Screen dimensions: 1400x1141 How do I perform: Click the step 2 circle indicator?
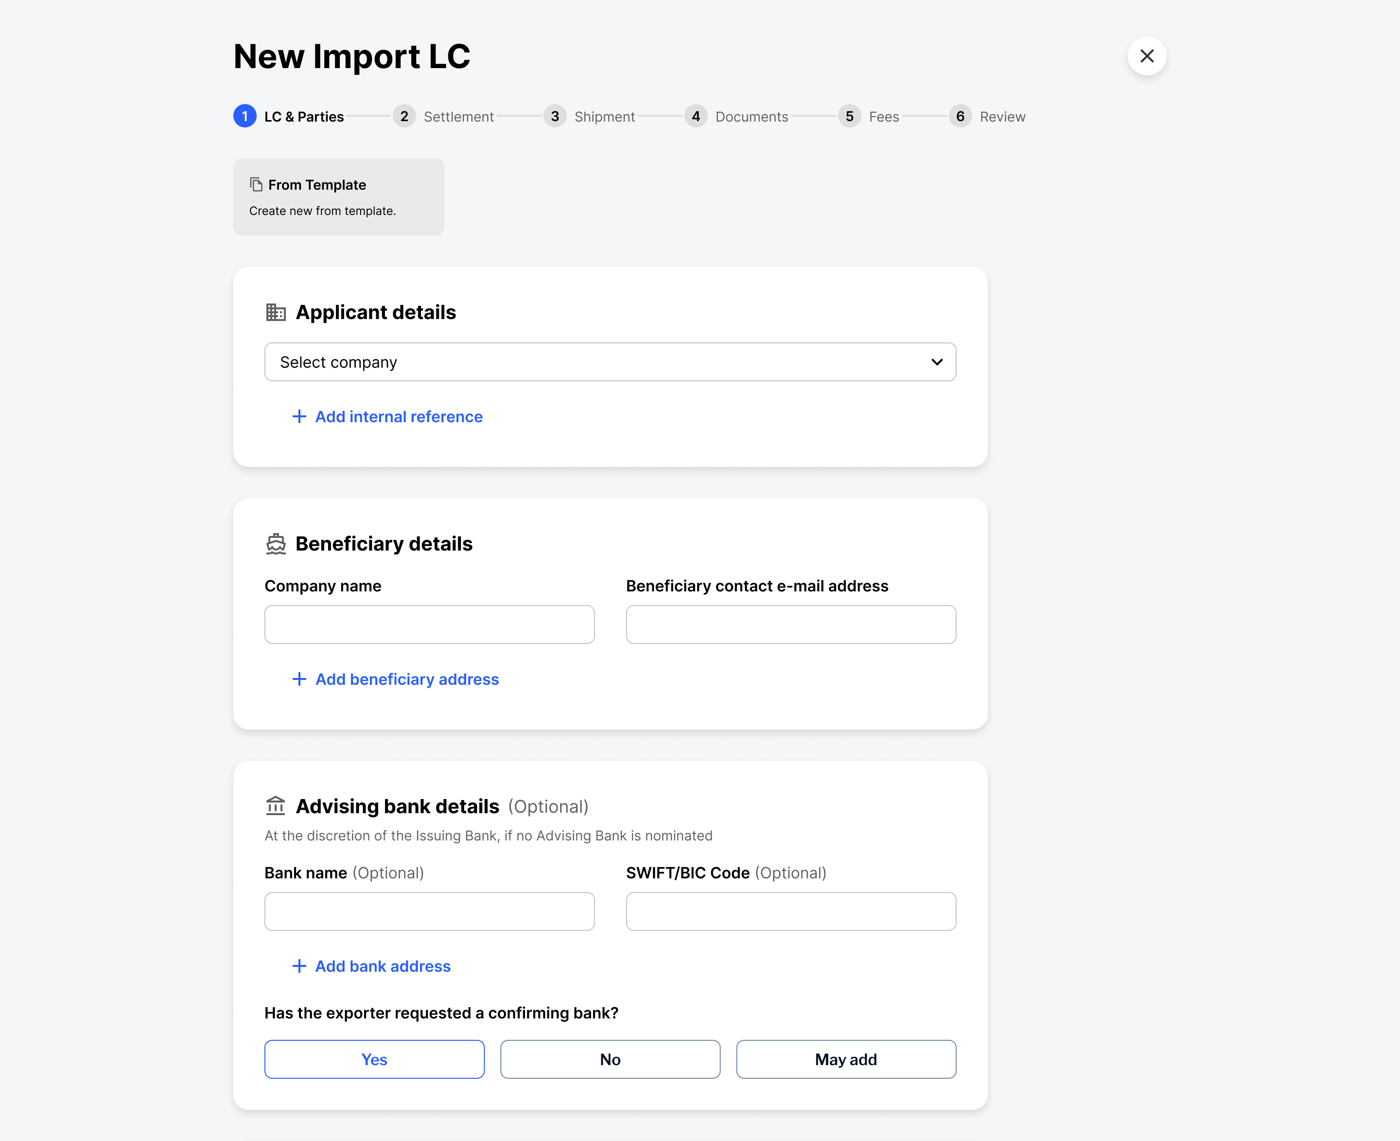click(404, 116)
